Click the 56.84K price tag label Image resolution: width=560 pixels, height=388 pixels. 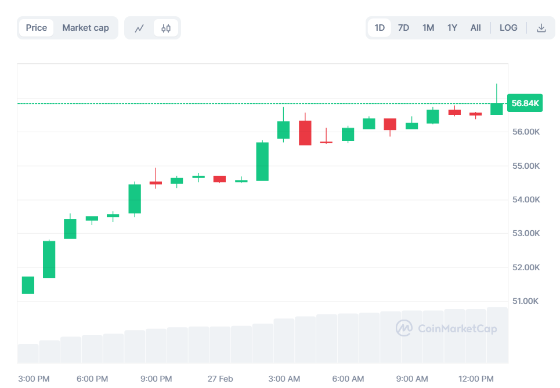coord(524,103)
